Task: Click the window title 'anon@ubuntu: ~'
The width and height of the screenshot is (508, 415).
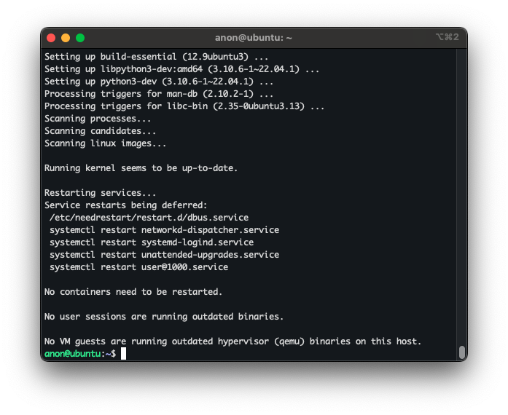Action: (x=254, y=37)
